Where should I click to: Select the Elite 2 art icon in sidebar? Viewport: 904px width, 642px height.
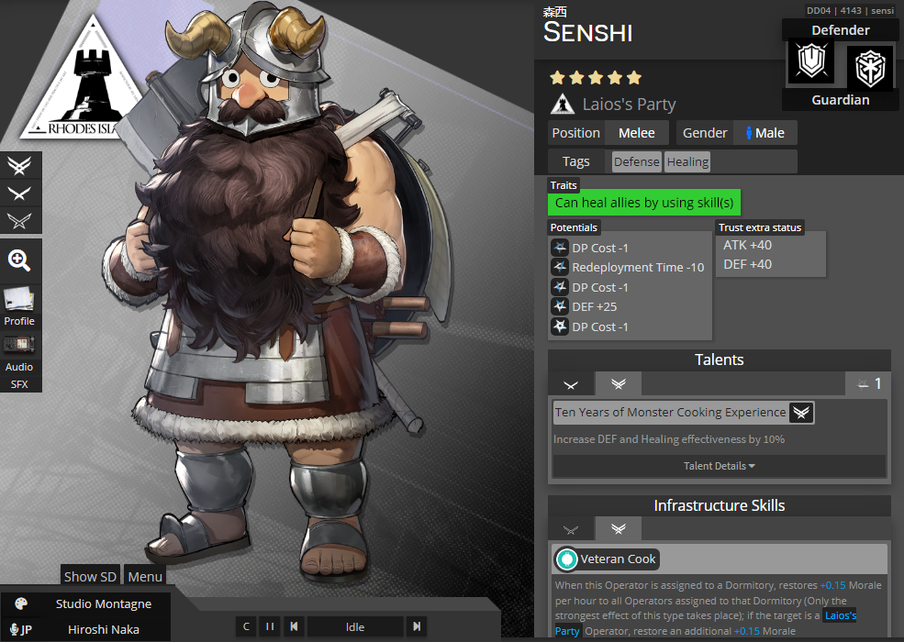coord(20,165)
